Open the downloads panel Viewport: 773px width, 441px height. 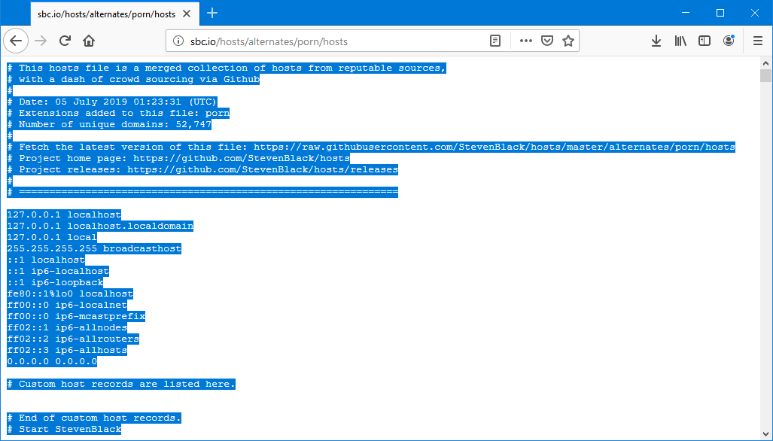point(656,41)
